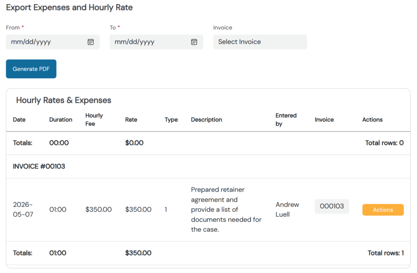The height and width of the screenshot is (273, 417).
Task: Sort by the Duration column header
Action: pos(61,120)
